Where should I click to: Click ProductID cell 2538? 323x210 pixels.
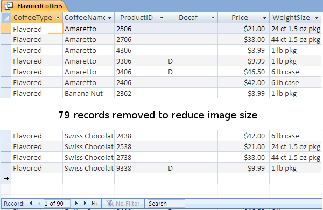click(x=141, y=146)
